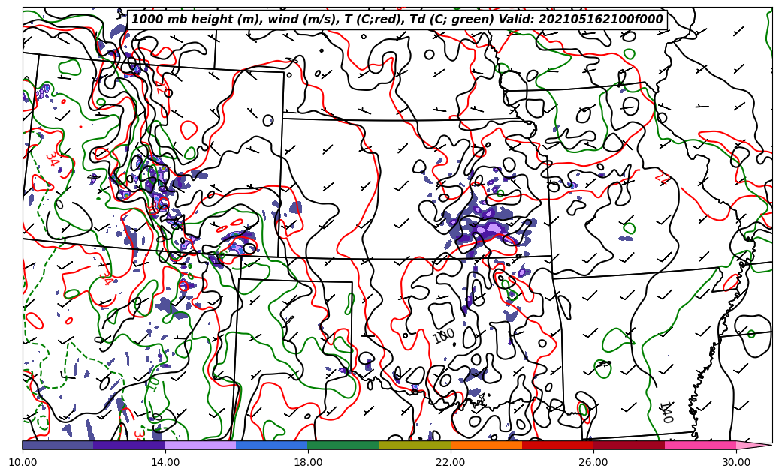
Task: Click the 10.00 colorbar tick label
Action: (23, 462)
